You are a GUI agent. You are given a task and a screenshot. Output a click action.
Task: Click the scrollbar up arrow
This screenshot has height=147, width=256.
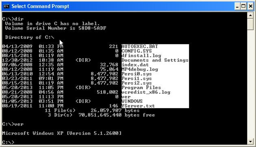pyautogui.click(x=250, y=15)
